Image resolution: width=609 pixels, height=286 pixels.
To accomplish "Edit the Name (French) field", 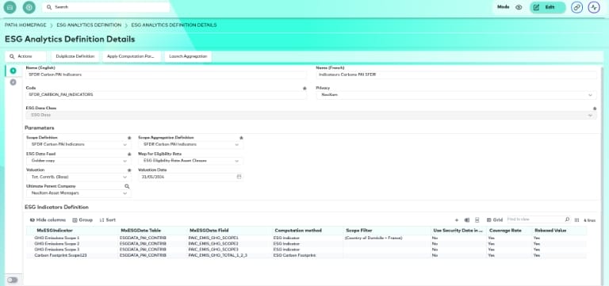I will (x=457, y=74).
